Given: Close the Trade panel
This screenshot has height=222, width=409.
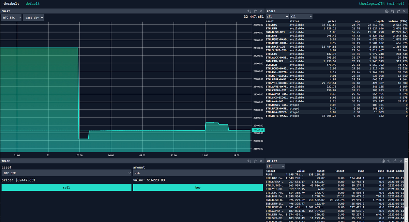Looking at the screenshot, I should pyautogui.click(x=261, y=161).
